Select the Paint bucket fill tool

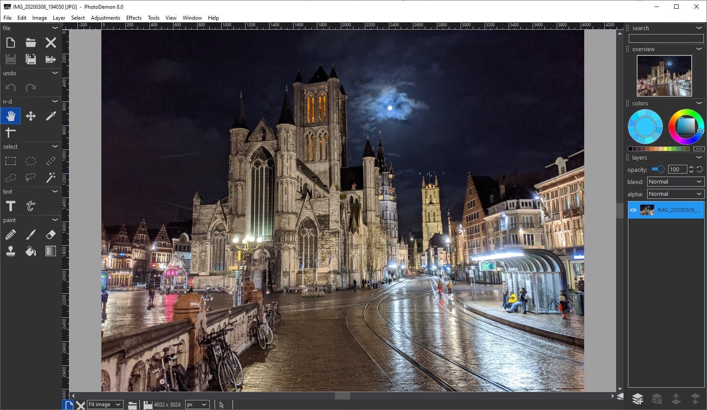click(31, 251)
